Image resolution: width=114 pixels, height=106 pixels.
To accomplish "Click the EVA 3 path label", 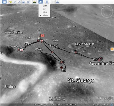I will click(28, 44).
